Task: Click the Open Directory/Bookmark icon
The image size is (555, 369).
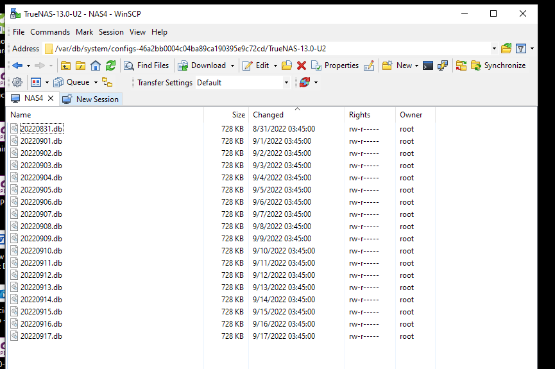Action: [506, 49]
